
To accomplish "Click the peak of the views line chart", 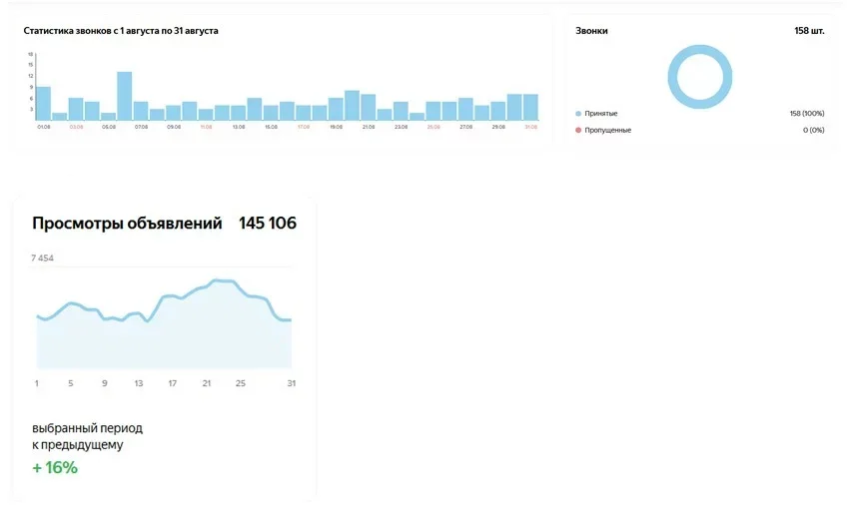I will coord(217,280).
